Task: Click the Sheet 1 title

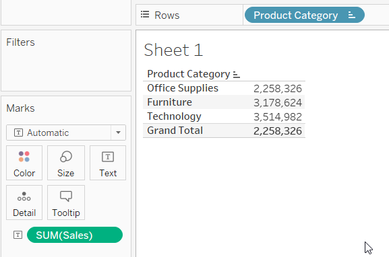Action: tap(173, 50)
